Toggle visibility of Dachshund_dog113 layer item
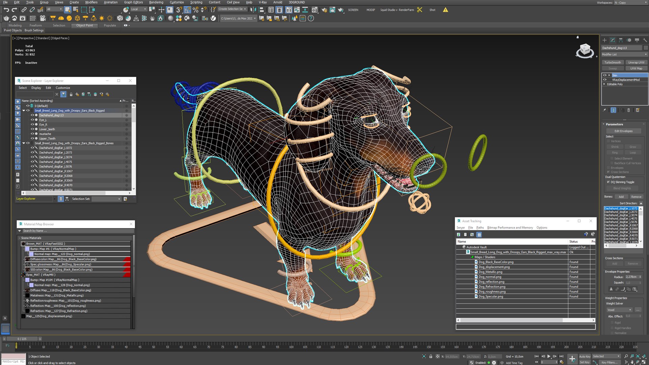 (32, 115)
